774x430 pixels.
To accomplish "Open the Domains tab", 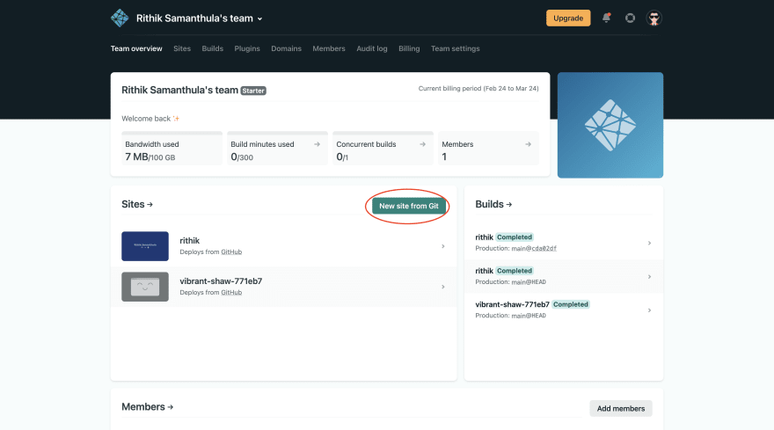I will (x=287, y=48).
